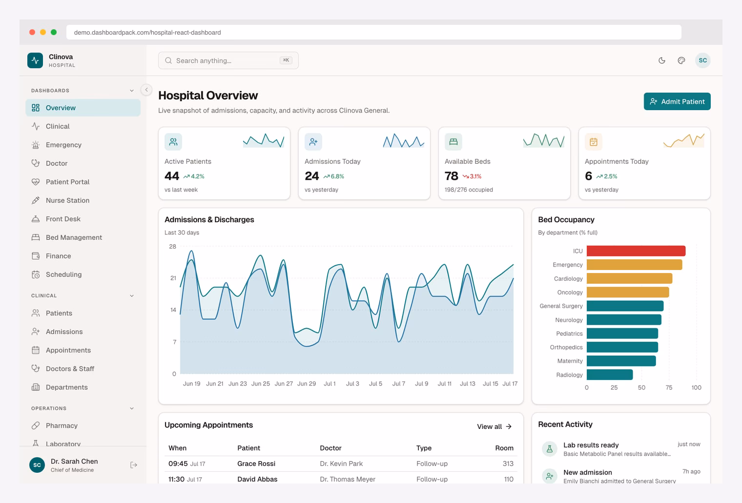
Task: Go to the Clinical dashboard
Action: [x=83, y=126]
